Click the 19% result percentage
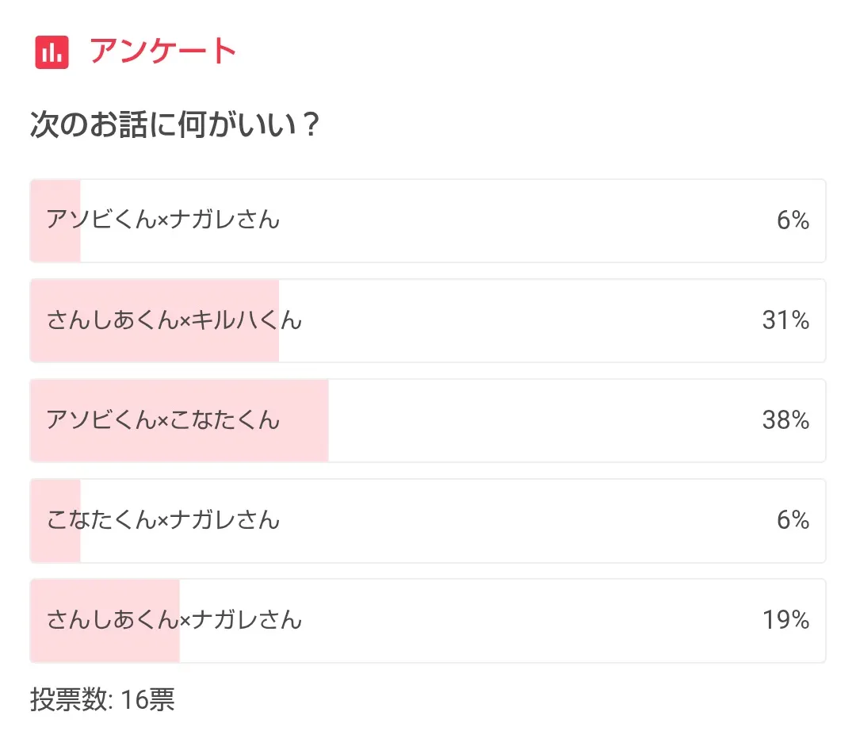The width and height of the screenshot is (856, 754). 785,620
